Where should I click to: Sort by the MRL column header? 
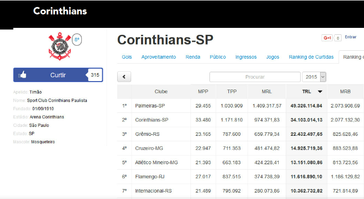(x=267, y=92)
